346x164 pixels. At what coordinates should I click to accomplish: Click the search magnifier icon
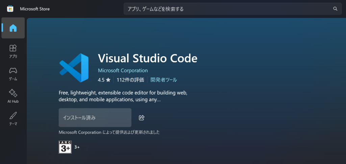pos(335,9)
